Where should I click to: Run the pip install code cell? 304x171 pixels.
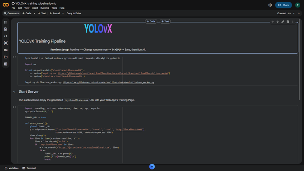point(14,57)
